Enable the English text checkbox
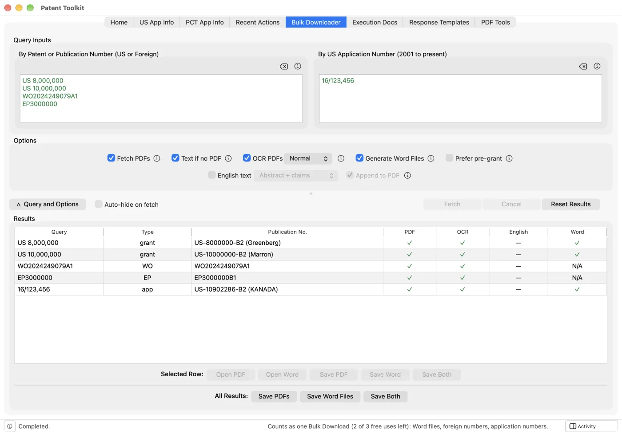 (212, 175)
